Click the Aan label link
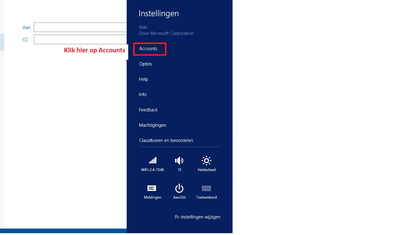The width and height of the screenshot is (418, 235). click(27, 28)
